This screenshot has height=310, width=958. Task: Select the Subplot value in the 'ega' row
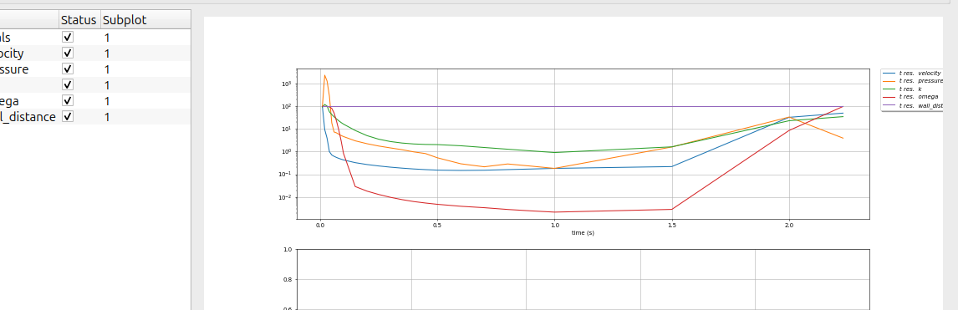107,101
